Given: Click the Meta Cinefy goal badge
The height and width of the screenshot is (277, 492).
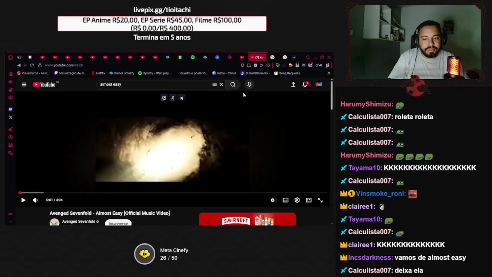Looking at the screenshot, I should [x=145, y=254].
